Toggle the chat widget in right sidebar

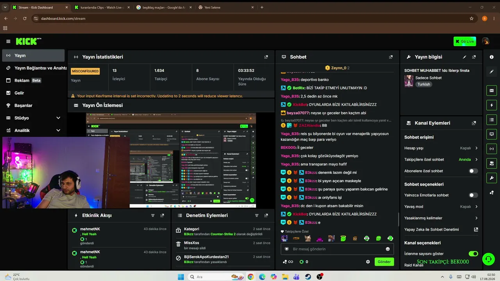click(492, 134)
